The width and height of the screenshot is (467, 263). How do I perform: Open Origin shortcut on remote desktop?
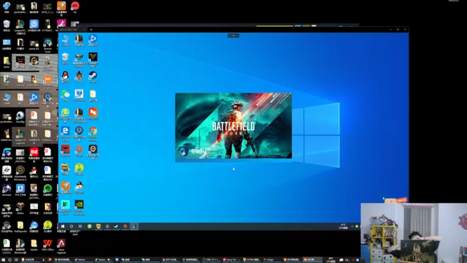(x=79, y=150)
